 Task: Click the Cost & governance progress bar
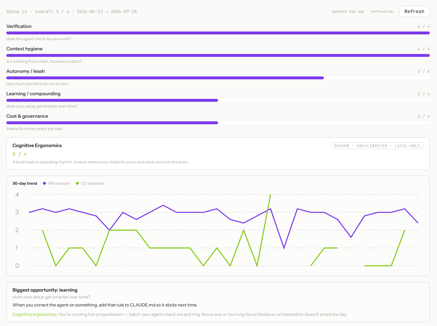coord(218,123)
